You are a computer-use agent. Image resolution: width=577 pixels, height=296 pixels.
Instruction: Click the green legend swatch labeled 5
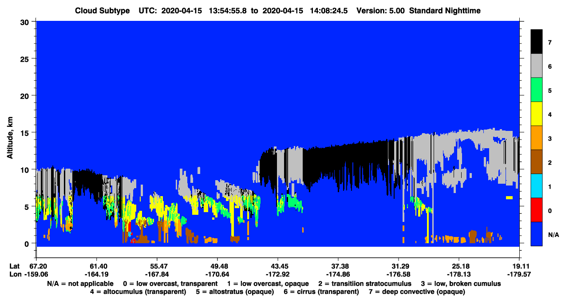tap(537, 90)
